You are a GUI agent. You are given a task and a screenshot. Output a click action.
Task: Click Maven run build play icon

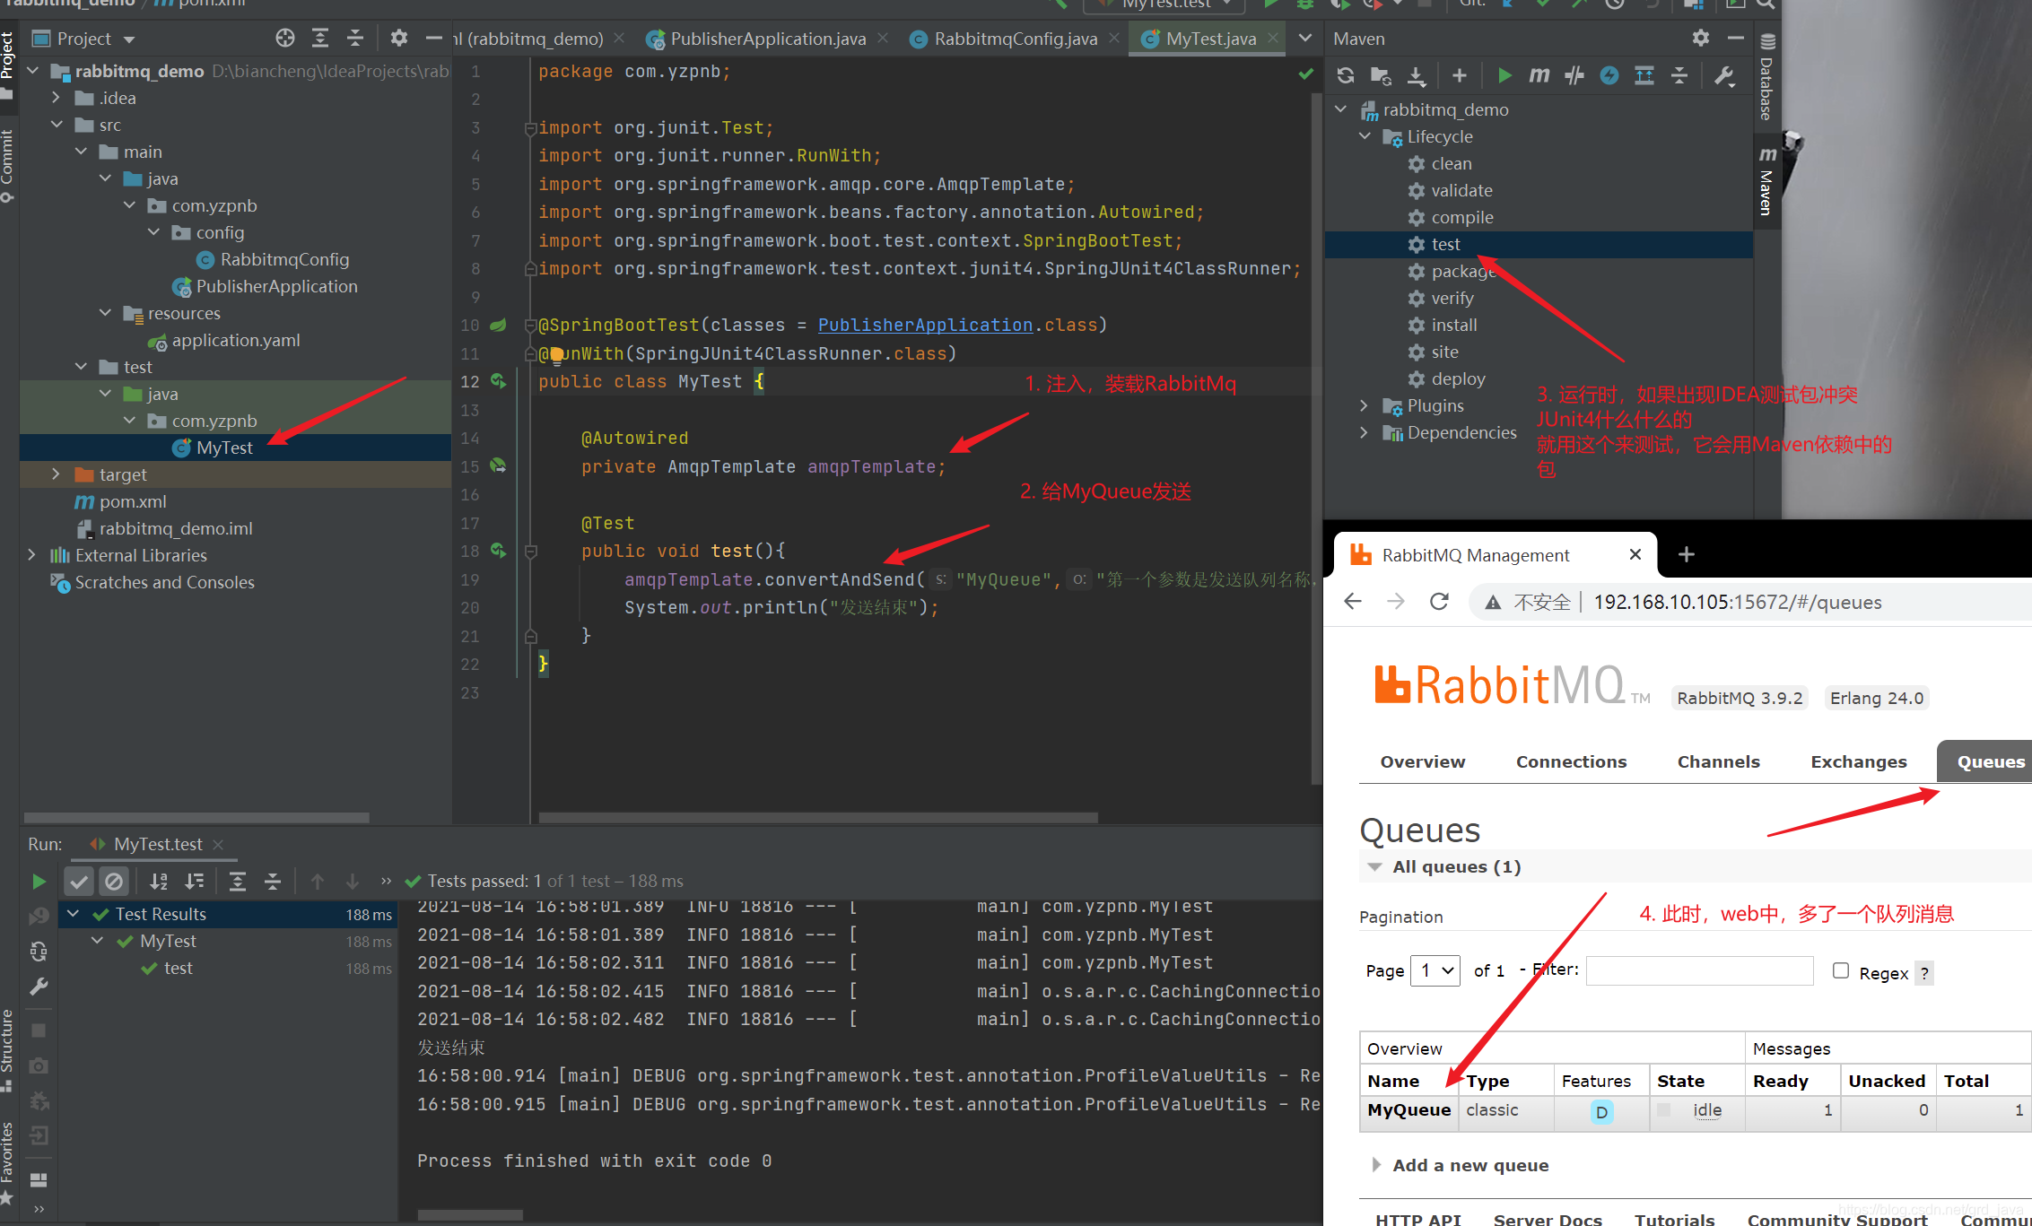tap(1504, 76)
